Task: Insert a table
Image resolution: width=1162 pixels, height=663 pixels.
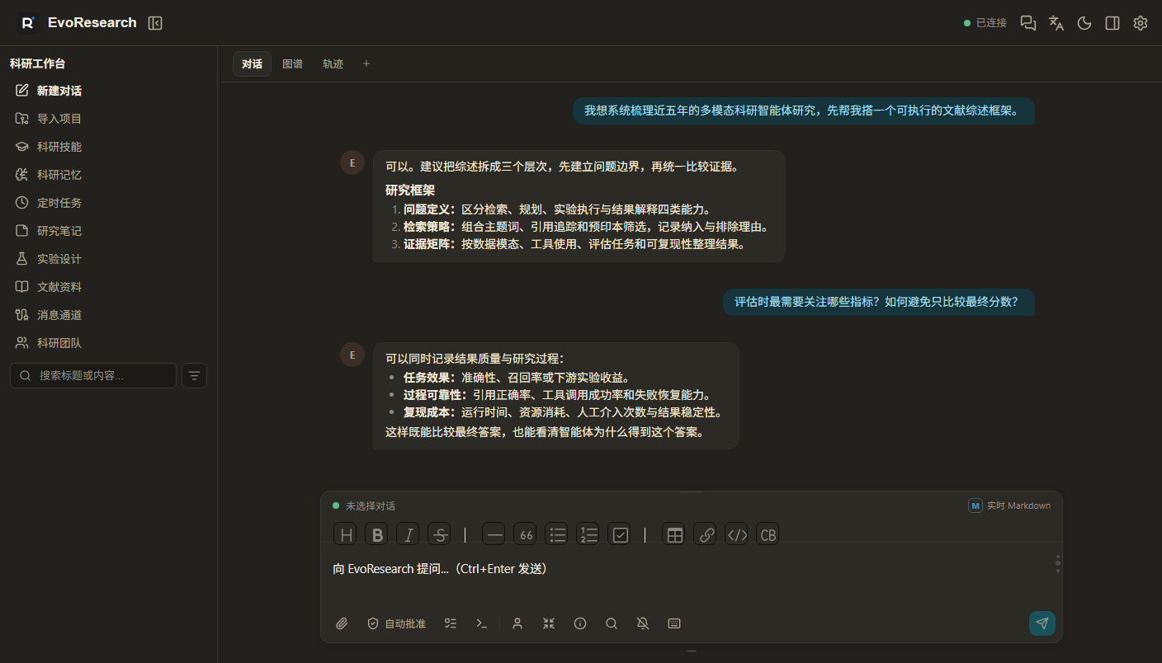Action: click(x=673, y=534)
